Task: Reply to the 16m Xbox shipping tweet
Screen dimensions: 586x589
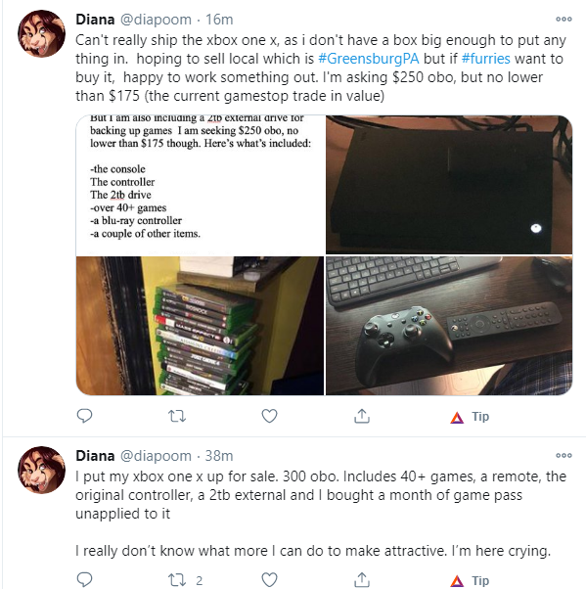Action: coord(84,416)
